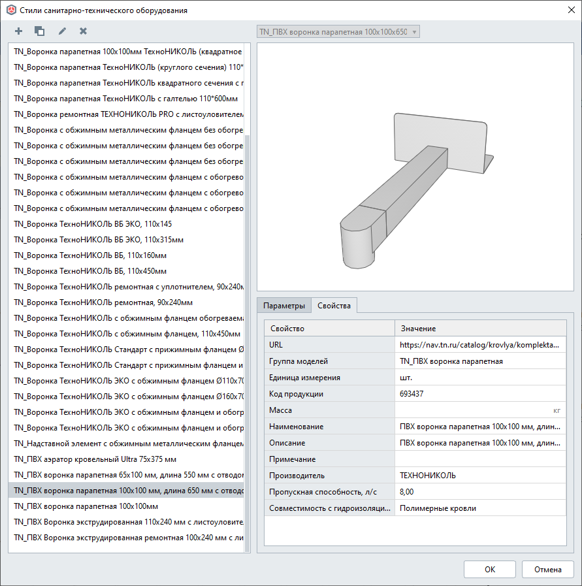Viewport: 582px width, 586px height.
Task: Click the value cell in the Наименование row
Action: point(480,427)
